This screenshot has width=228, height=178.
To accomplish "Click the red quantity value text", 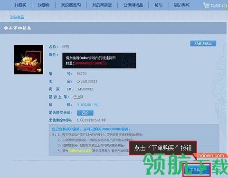I will [90, 63].
